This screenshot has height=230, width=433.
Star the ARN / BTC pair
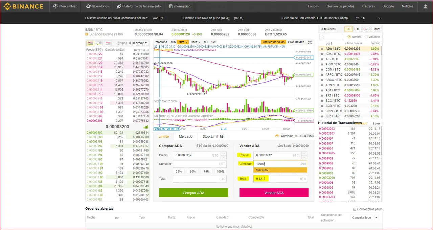[322, 85]
